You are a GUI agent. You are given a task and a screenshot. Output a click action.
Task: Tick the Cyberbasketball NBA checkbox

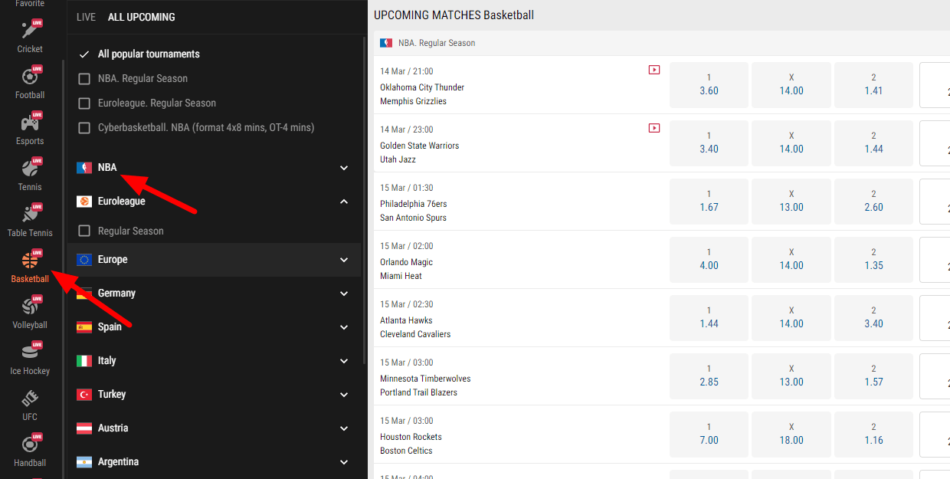pos(84,128)
